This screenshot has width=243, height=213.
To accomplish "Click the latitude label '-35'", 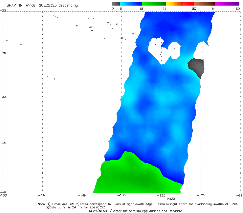I will (x=3, y=143).
